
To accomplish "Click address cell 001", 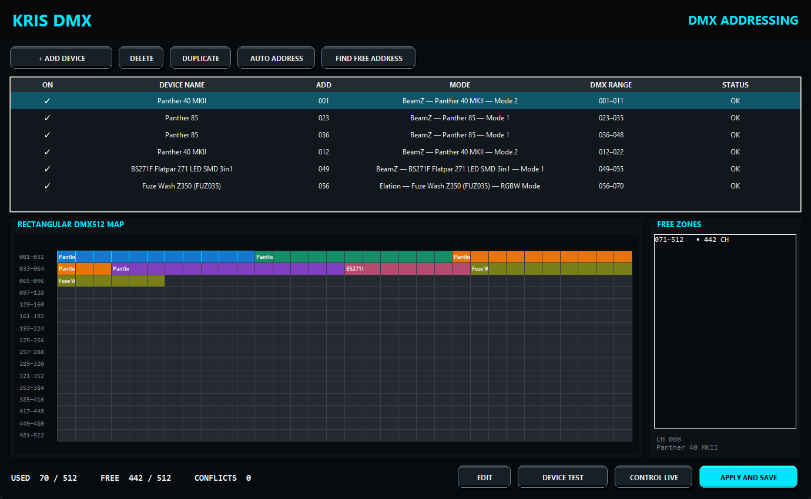I will click(324, 101).
